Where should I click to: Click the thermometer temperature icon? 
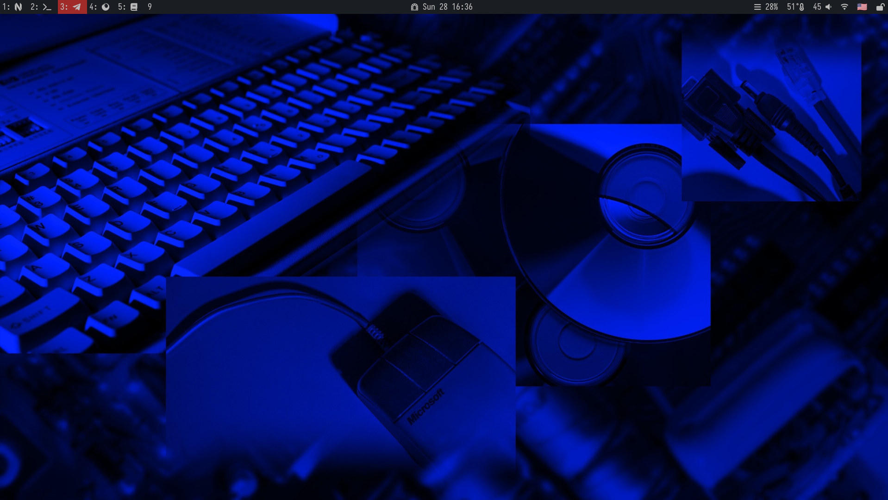[802, 7]
